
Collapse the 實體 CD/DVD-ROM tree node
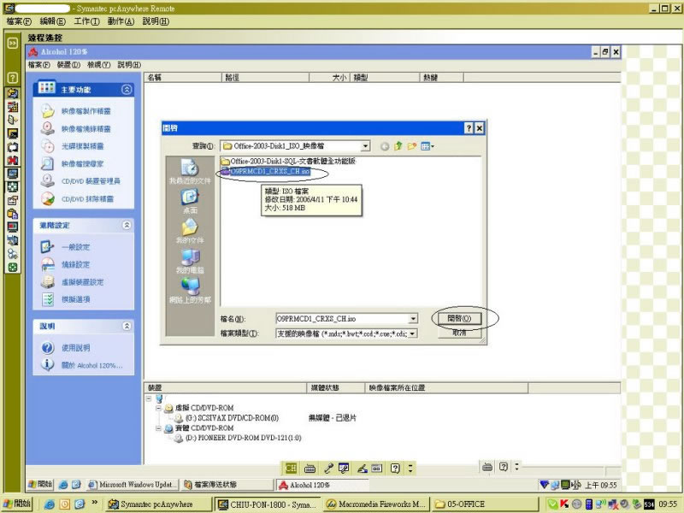(158, 428)
